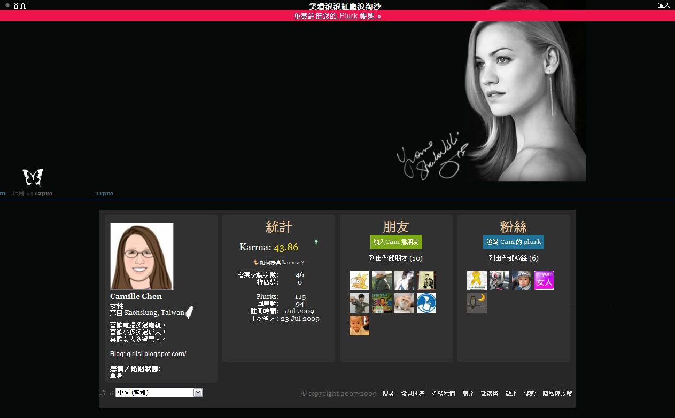
Task: Click the green karma up arrow
Action: pos(316,242)
